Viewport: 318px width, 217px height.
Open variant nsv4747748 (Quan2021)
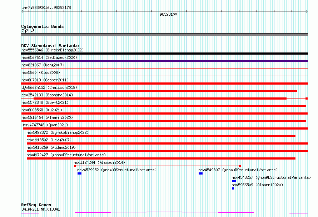(x=45, y=125)
